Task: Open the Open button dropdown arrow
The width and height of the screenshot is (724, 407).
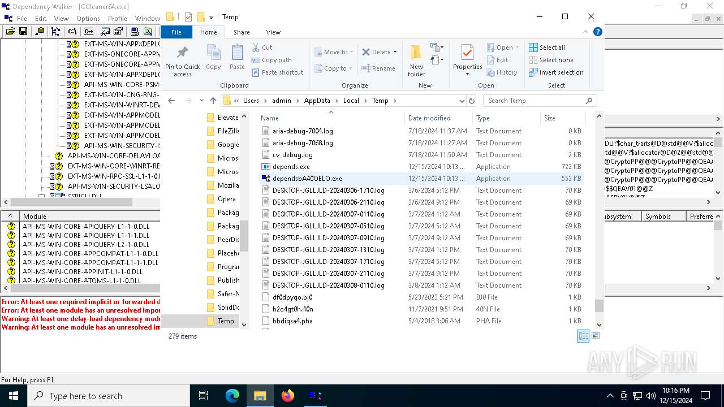Action: 518,47
